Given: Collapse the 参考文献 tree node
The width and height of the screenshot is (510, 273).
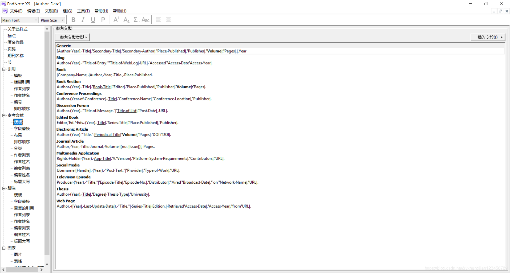Looking at the screenshot, I should click(4, 115).
